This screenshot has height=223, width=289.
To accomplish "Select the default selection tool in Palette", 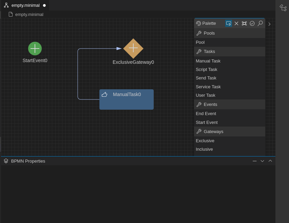I will point(229,23).
